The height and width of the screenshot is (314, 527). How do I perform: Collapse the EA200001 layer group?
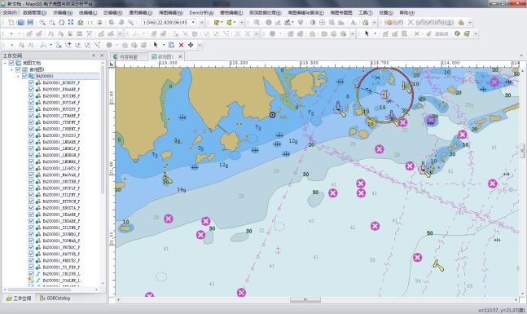tap(19, 77)
